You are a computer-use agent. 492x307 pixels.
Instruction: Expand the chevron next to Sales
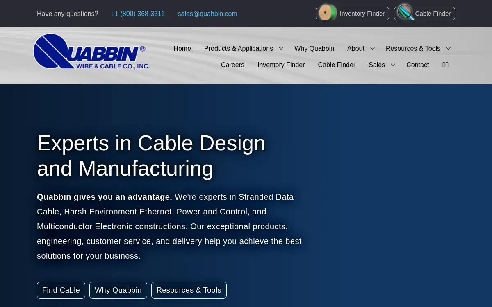coord(393,65)
